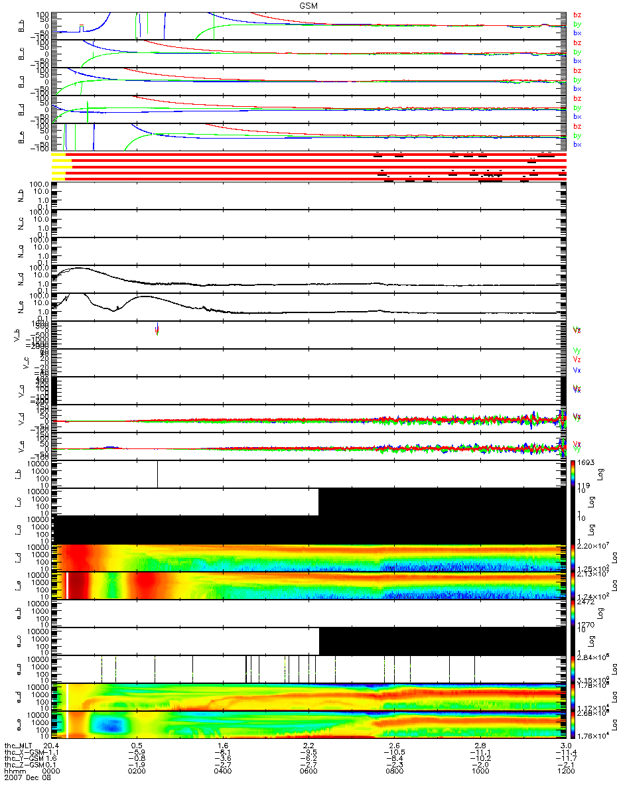Image resolution: width=617 pixels, height=796 pixels.
Task: Click the bx legend of the B_a panel
Action: [577, 88]
